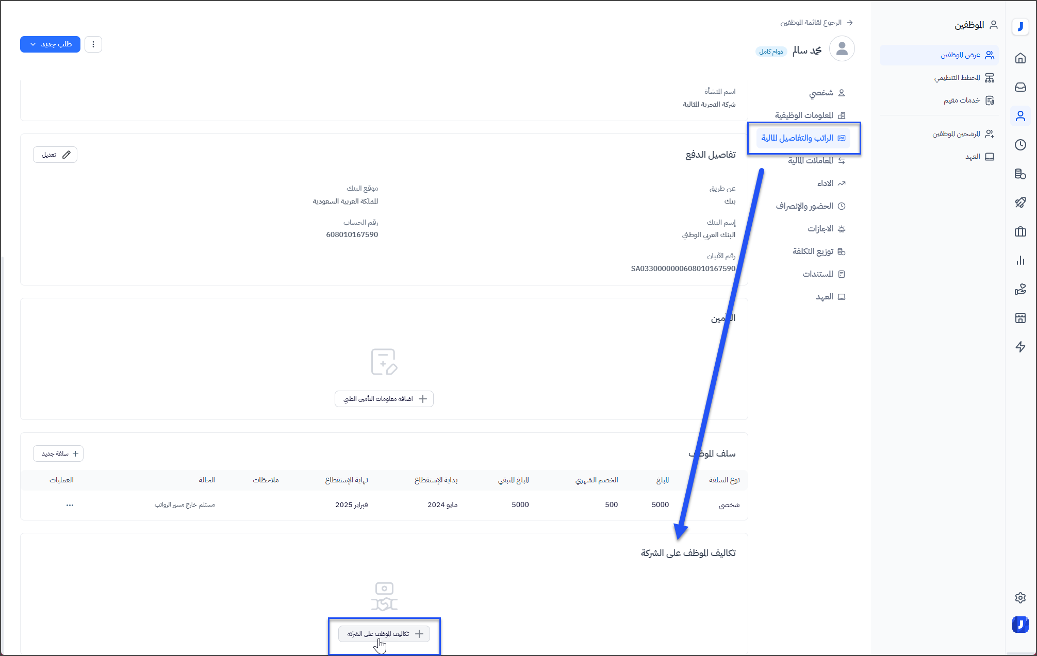Click the rocket icon in the sidebar rail
Image resolution: width=1037 pixels, height=656 pixels.
pos(1020,203)
